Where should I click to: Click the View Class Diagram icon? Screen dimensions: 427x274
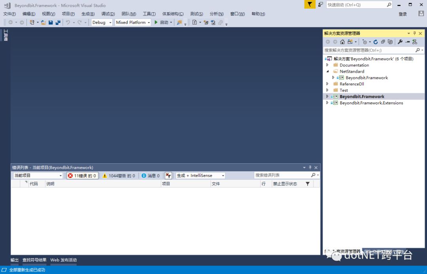point(415,42)
